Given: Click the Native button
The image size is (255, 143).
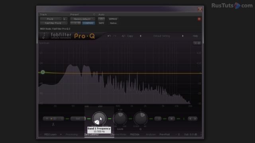Looking at the screenshot, I should (x=113, y=23).
